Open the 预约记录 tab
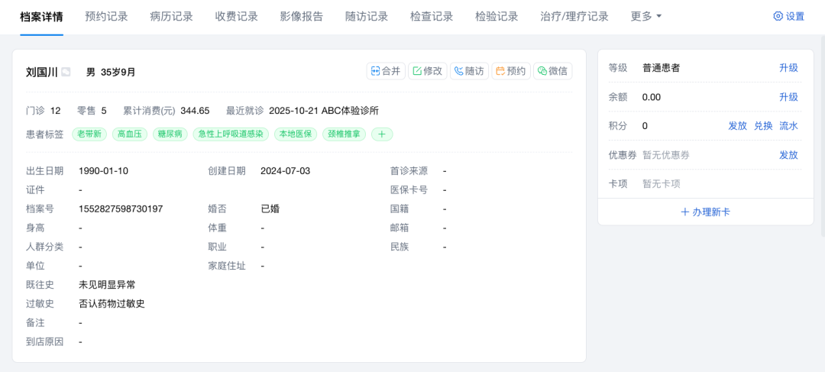The height and width of the screenshot is (372, 825). tap(106, 16)
